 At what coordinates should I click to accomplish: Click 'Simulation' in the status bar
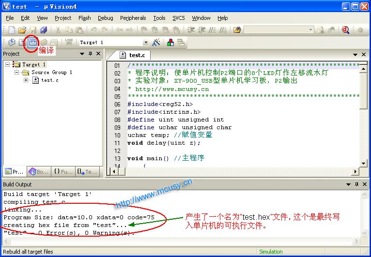(x=271, y=252)
